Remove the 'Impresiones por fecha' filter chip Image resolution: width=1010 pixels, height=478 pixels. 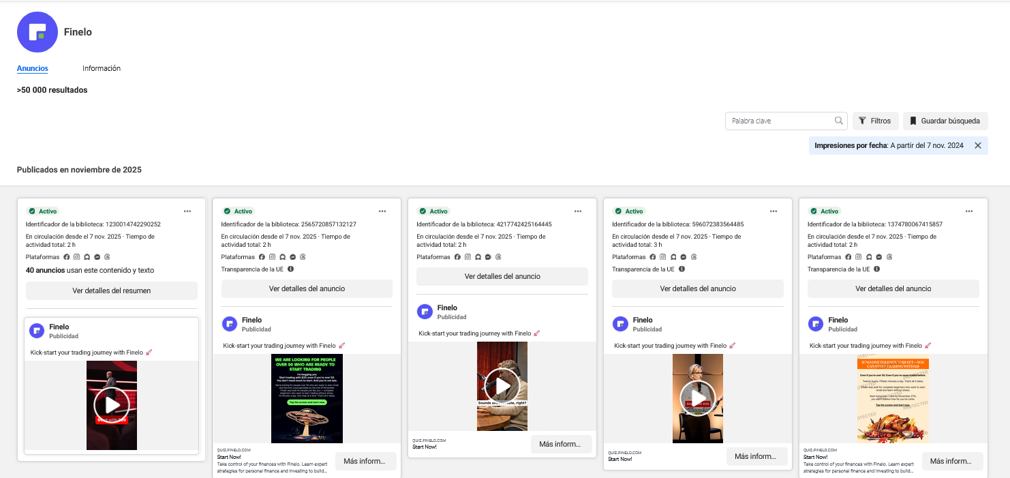coord(978,145)
